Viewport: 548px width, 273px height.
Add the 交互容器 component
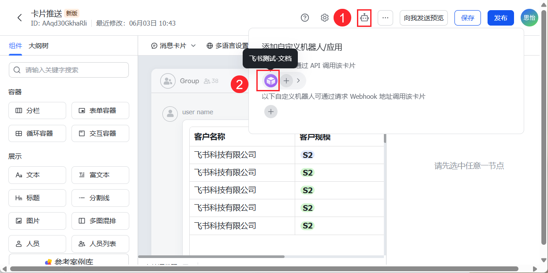point(100,134)
